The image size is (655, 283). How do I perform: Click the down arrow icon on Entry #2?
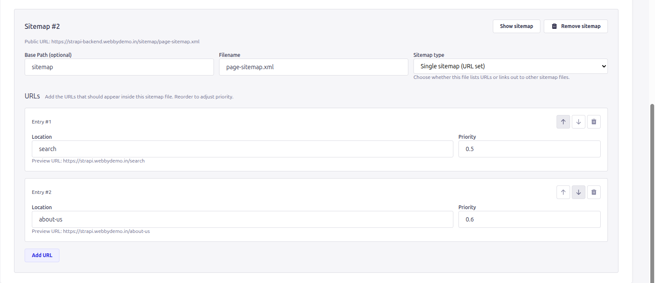click(578, 192)
